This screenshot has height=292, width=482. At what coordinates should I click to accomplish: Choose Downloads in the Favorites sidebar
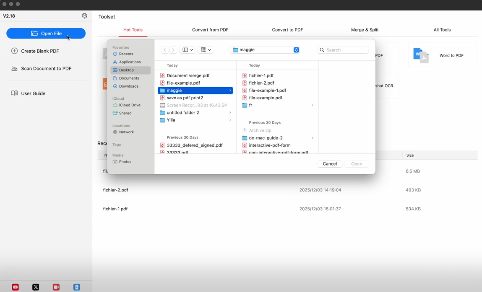click(x=128, y=86)
